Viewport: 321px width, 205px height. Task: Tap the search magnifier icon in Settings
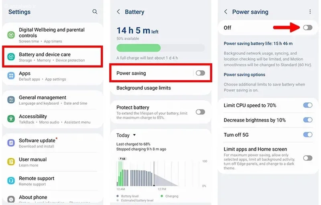95,12
